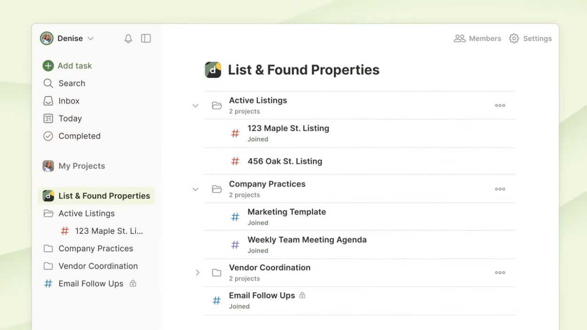Click the Inbox tray icon
This screenshot has width=587, height=330.
[x=48, y=101]
